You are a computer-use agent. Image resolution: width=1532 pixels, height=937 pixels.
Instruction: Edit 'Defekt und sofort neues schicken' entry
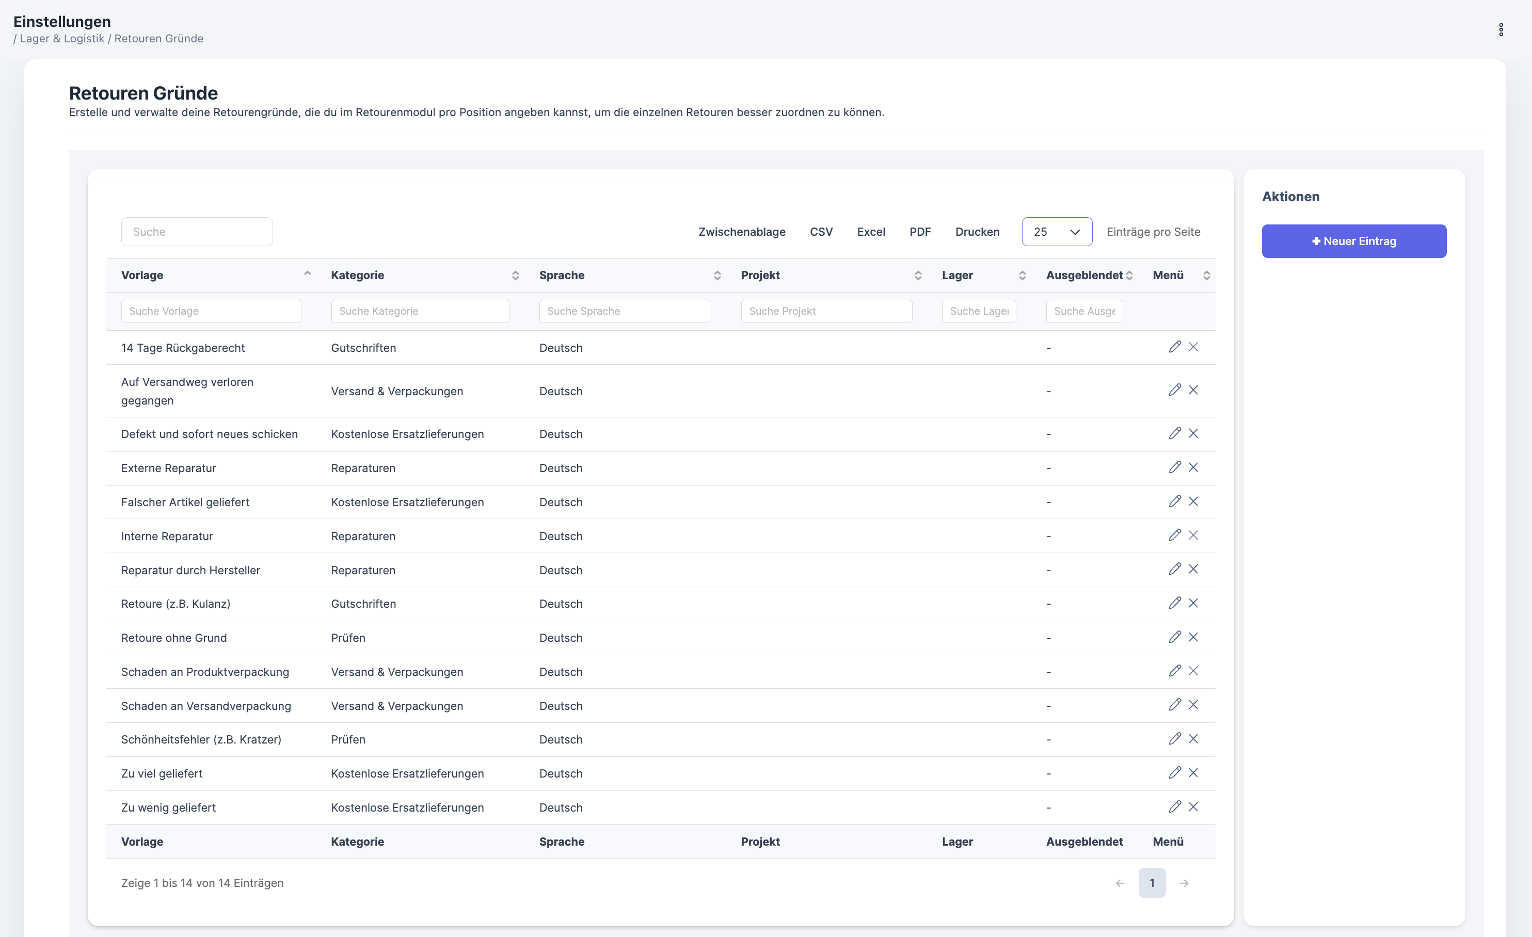point(1174,433)
